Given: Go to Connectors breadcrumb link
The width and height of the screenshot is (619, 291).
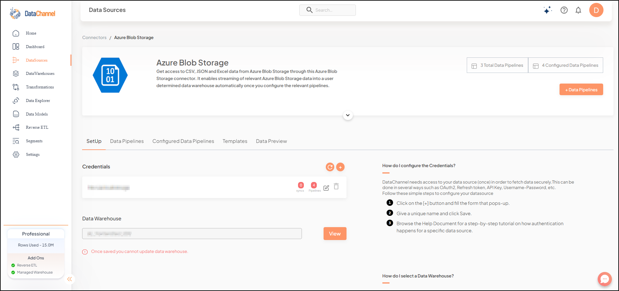Looking at the screenshot, I should [94, 37].
